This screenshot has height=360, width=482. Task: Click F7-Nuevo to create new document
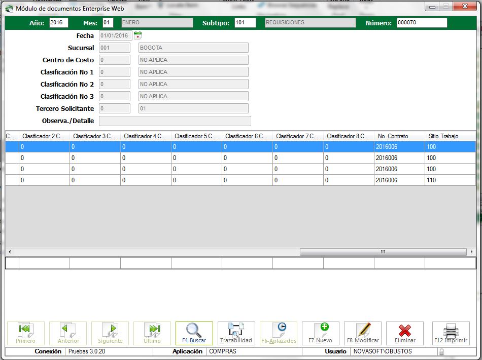tap(320, 333)
